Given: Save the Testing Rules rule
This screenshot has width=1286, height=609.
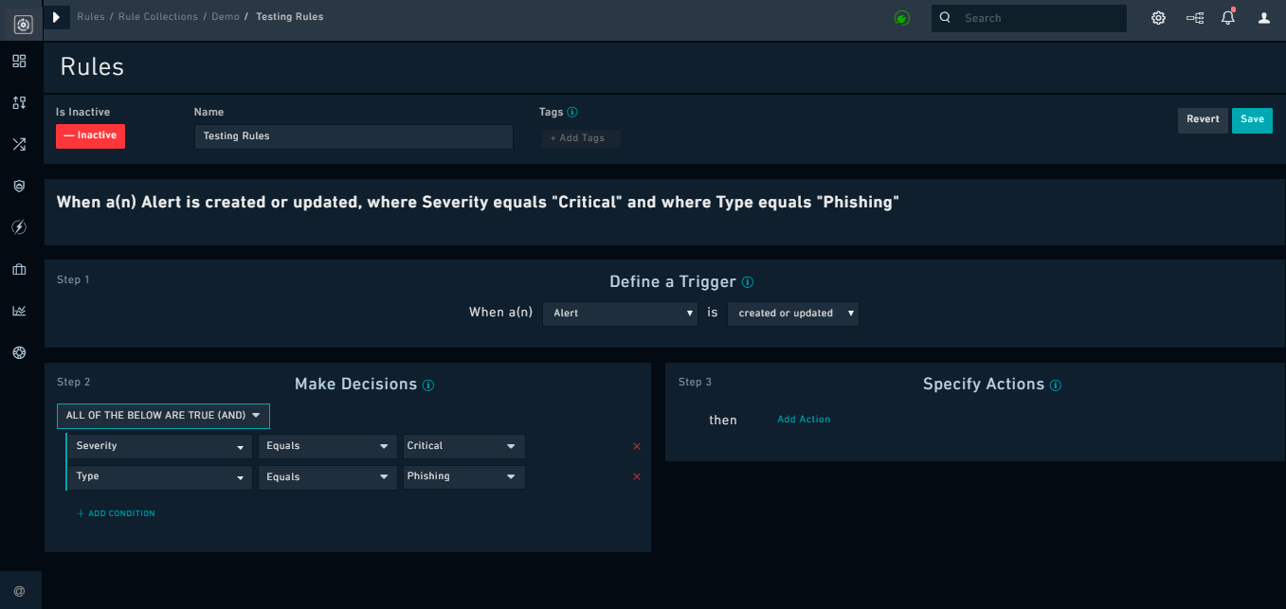Looking at the screenshot, I should point(1252,120).
